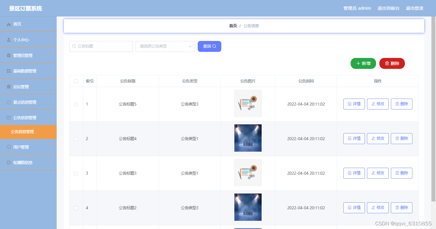Click the spotlight thumbnail of 公告标题2

[x=248, y=207]
